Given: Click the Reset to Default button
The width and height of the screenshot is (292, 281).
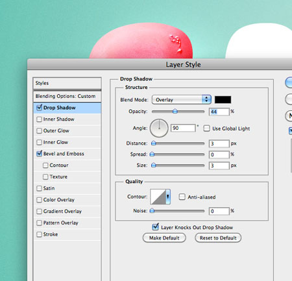Looking at the screenshot, I should tap(218, 238).
